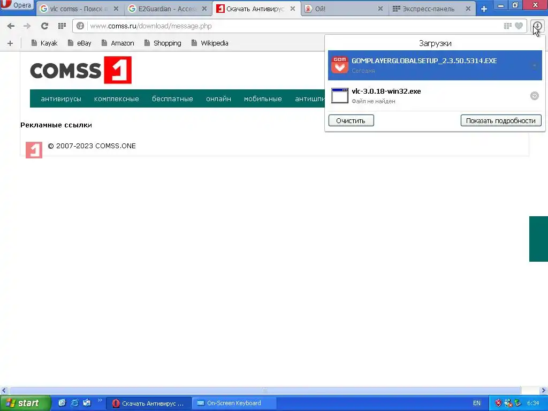This screenshot has height=411, width=548.
Task: Go back with the browser back arrow
Action: click(x=11, y=26)
